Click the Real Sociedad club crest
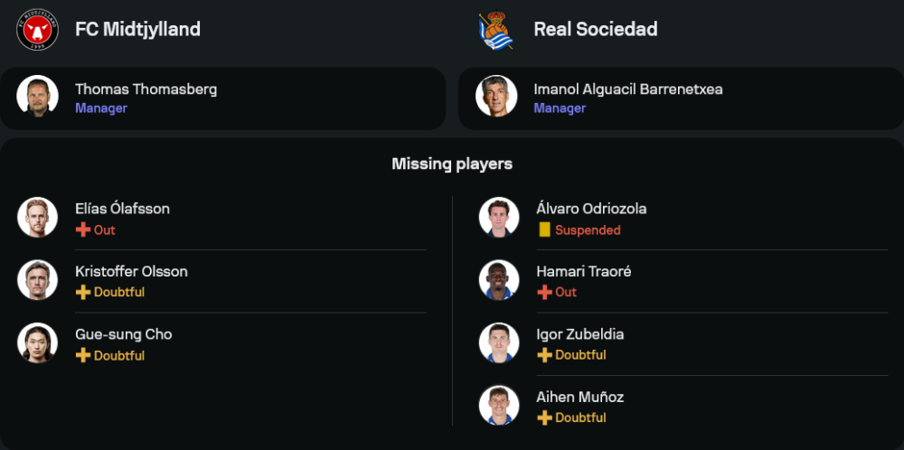This screenshot has width=904, height=450. tap(495, 30)
